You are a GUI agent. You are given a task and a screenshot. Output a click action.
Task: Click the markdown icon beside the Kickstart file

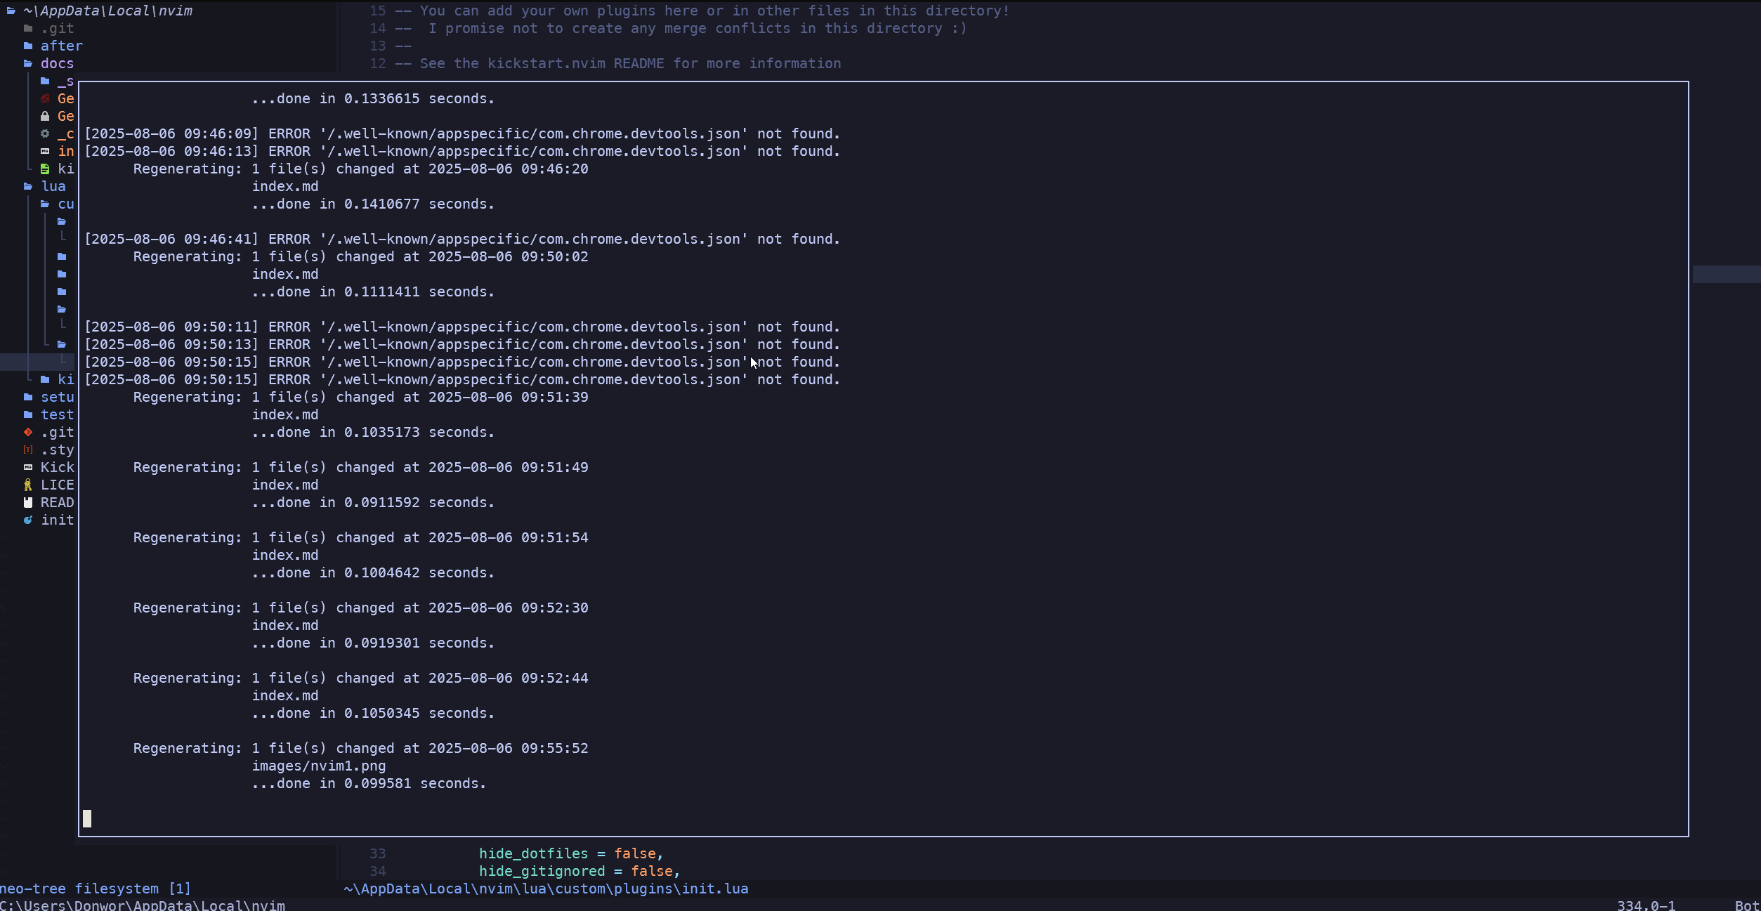point(27,467)
